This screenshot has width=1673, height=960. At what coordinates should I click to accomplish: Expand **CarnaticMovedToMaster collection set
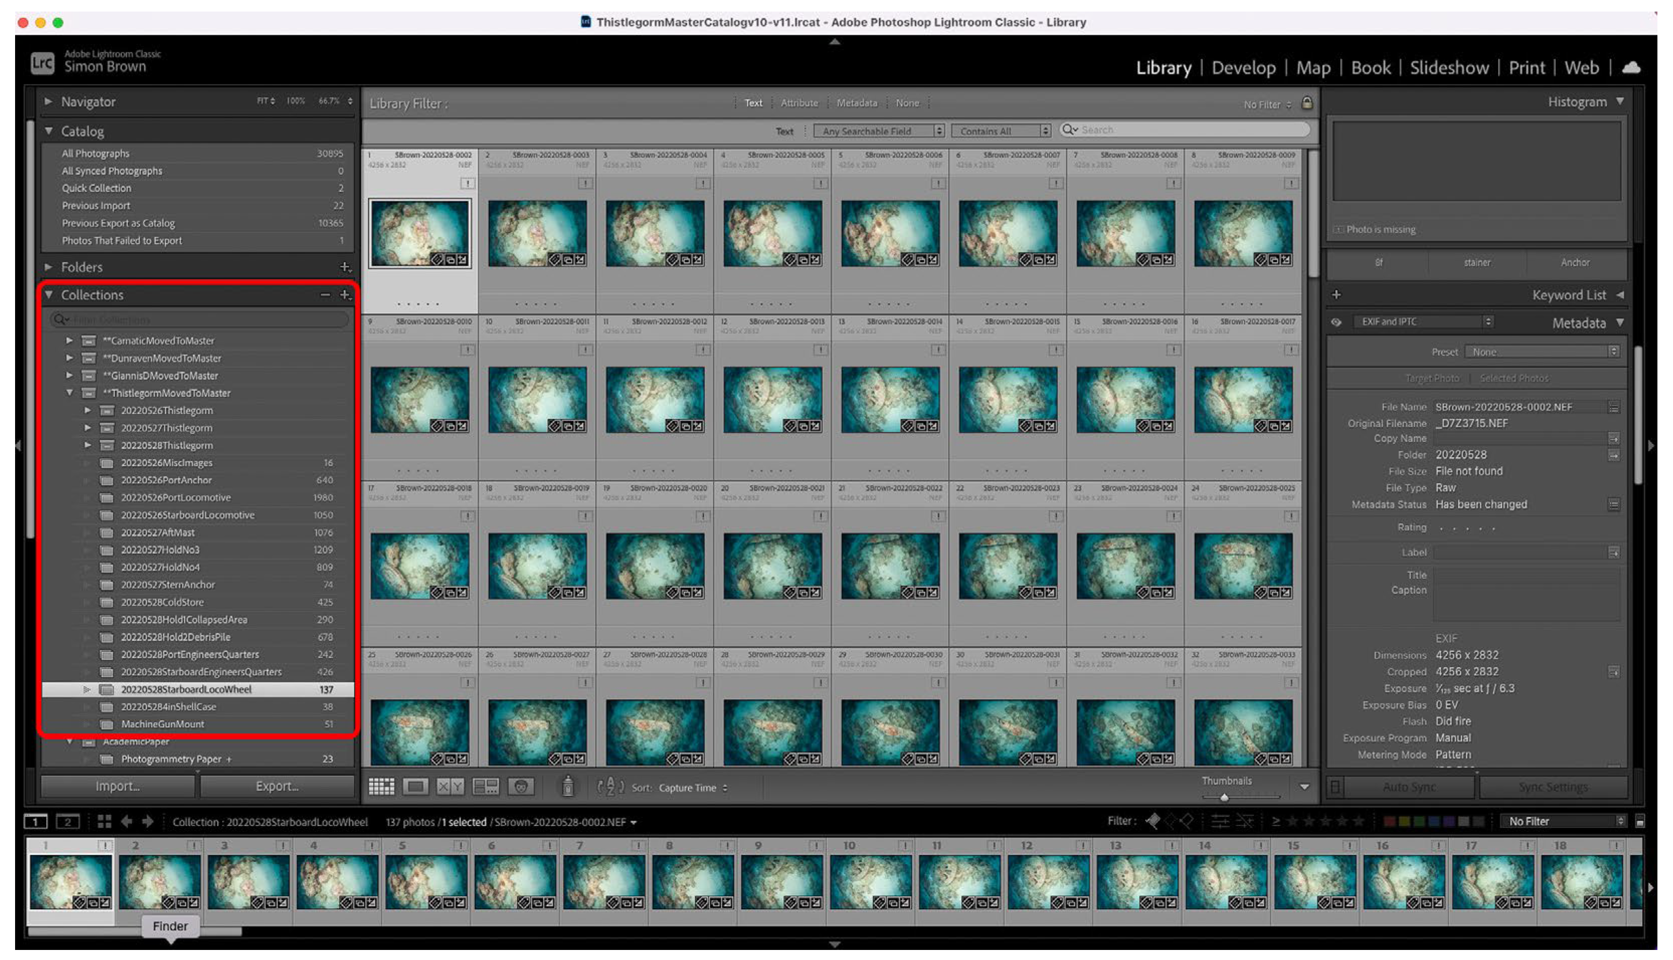coord(69,340)
